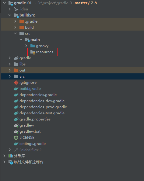The image size is (144, 181).
Task: Click the libs folder icon
Action: (16, 64)
